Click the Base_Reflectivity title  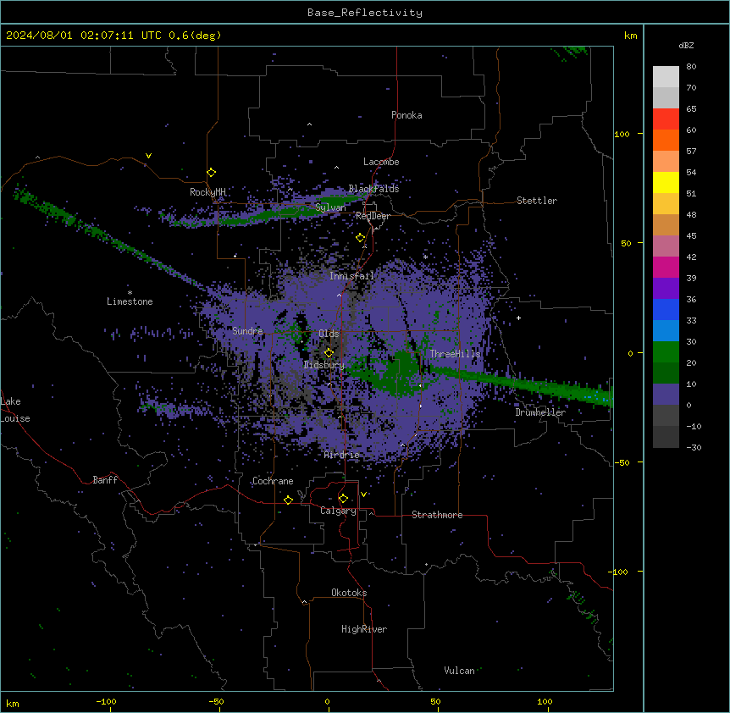tap(365, 13)
